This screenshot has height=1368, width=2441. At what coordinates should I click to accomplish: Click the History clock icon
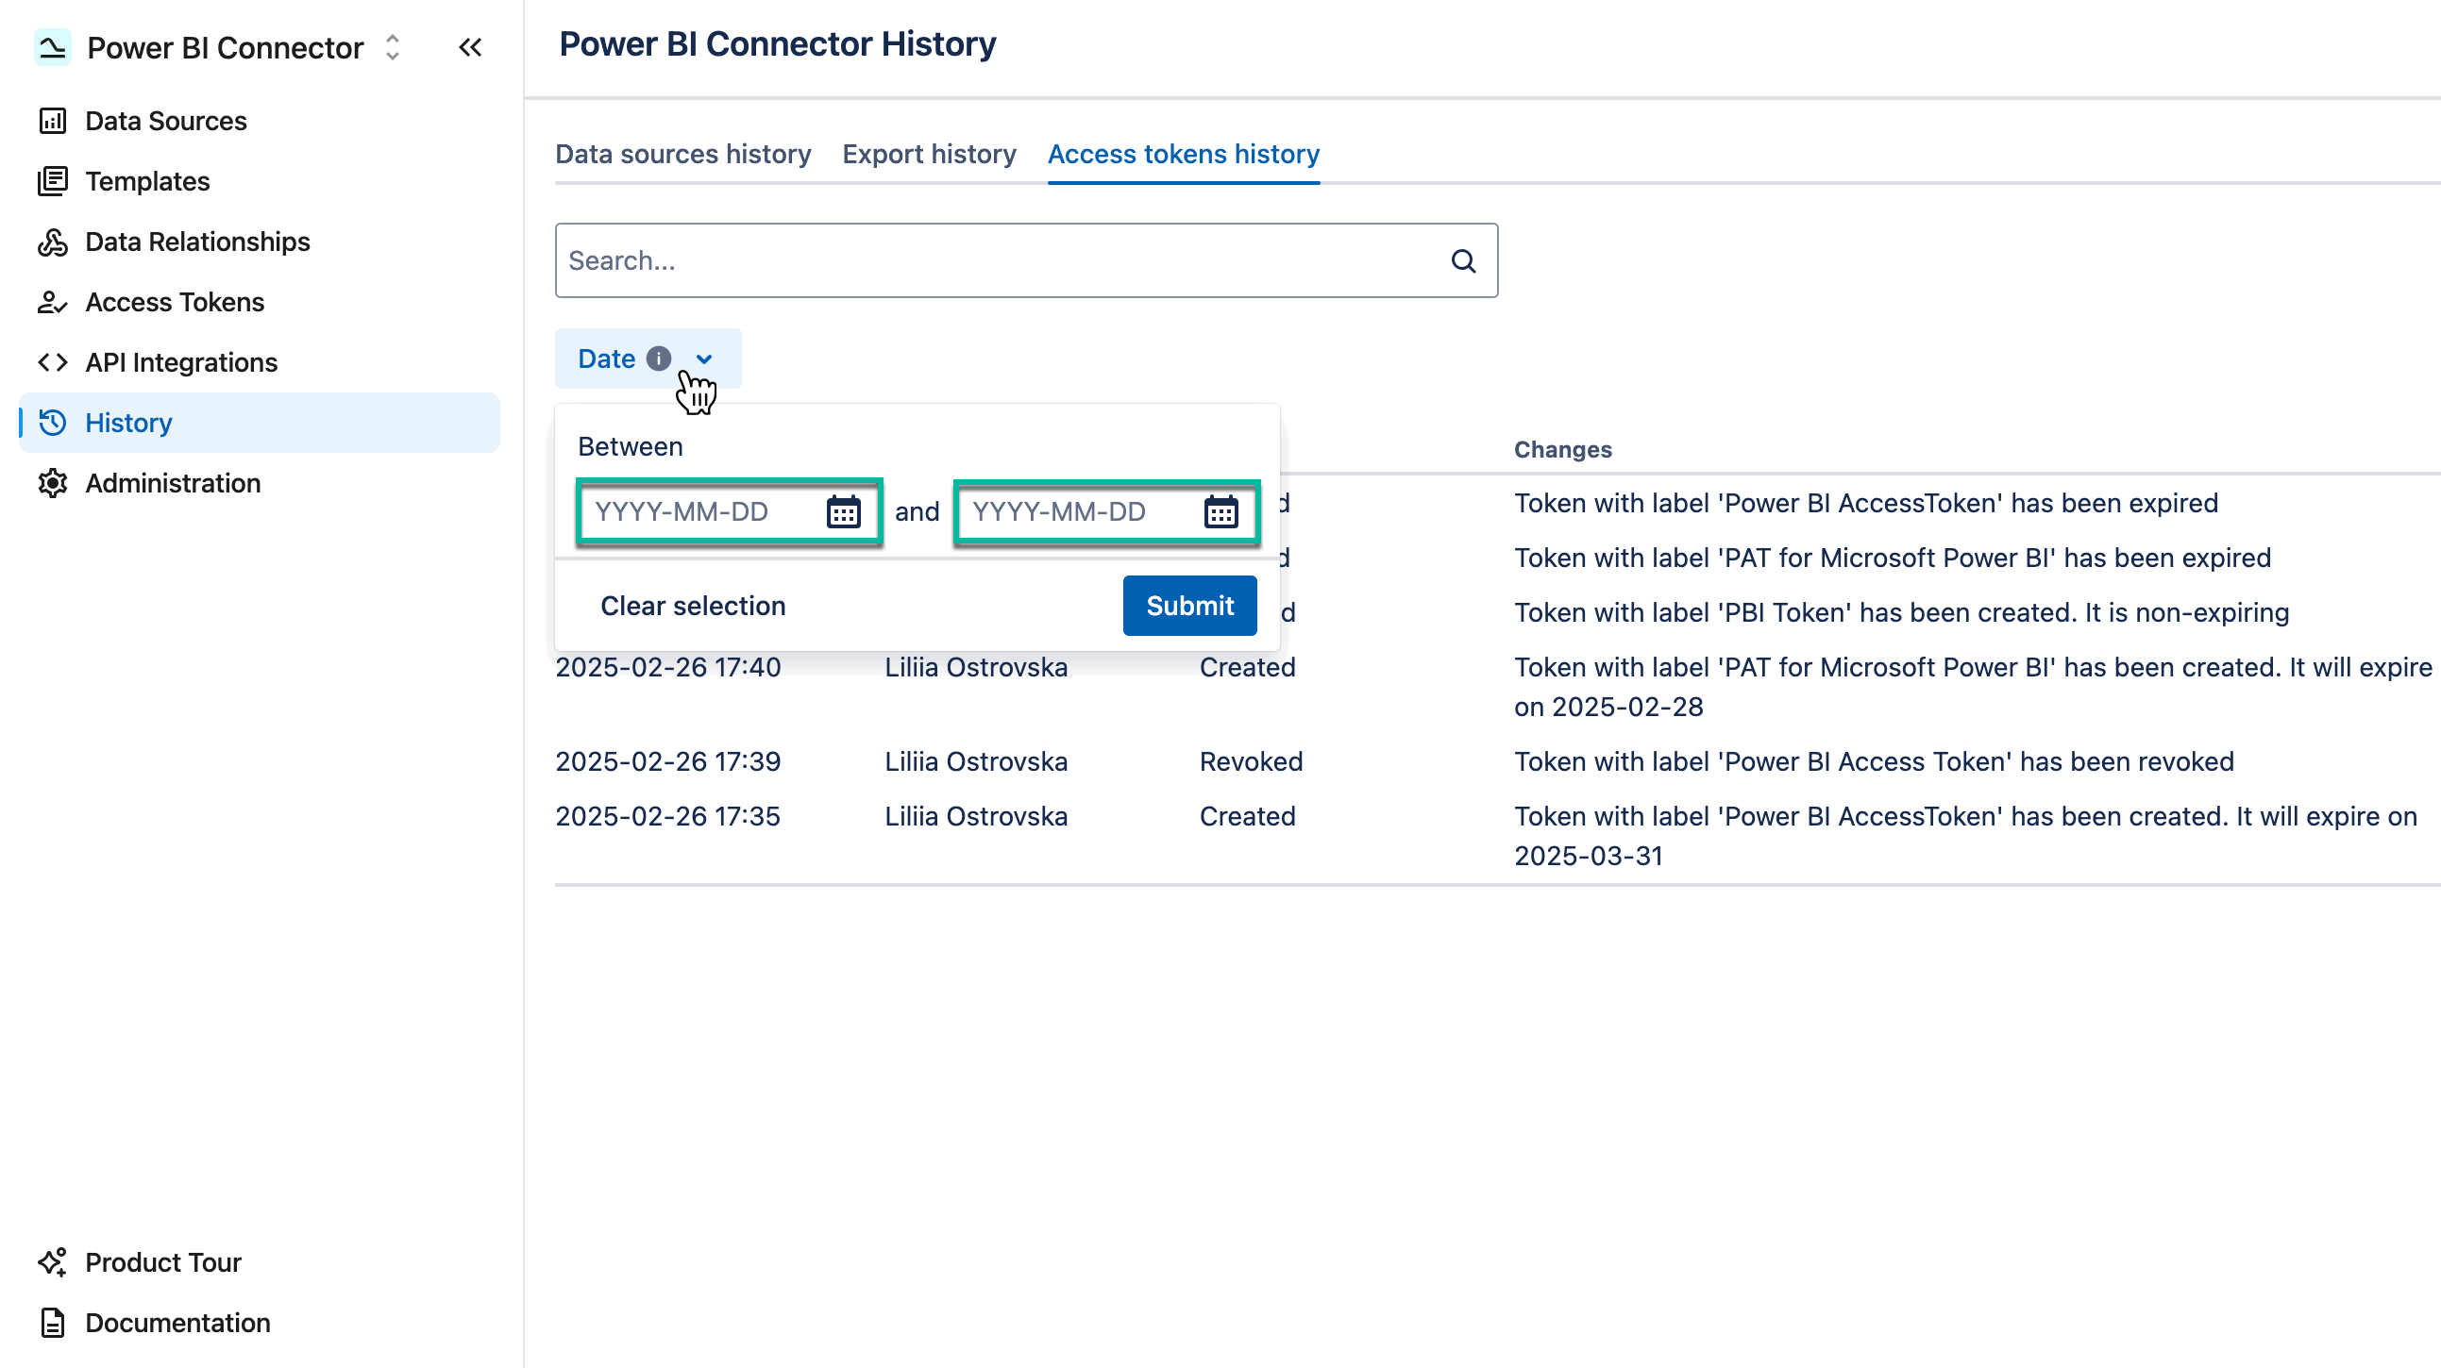tap(52, 423)
